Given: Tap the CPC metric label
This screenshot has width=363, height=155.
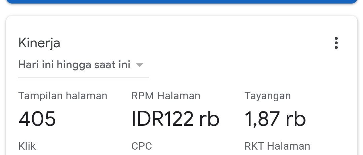Looking at the screenshot, I should click(142, 146).
